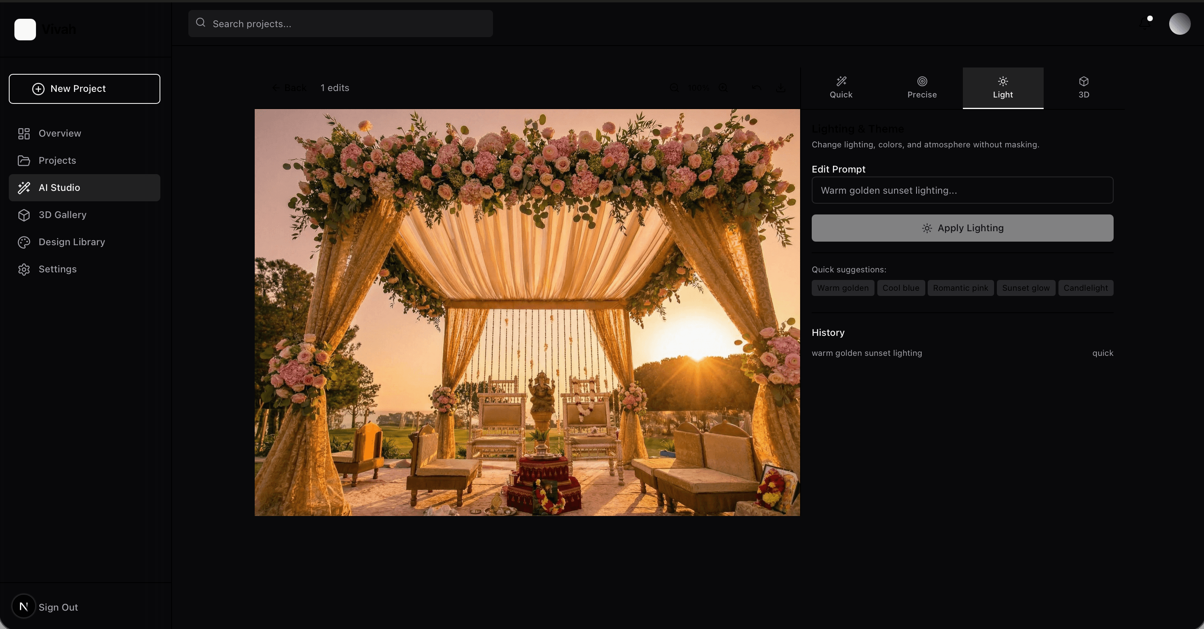The width and height of the screenshot is (1204, 629).
Task: Open notifications bell
Action: click(1145, 23)
